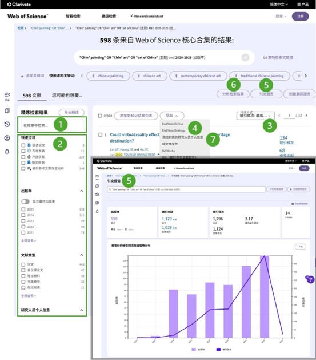The height and width of the screenshot is (360, 316).
Task: Click the 分析检索结果 button
Action: tap(233, 94)
